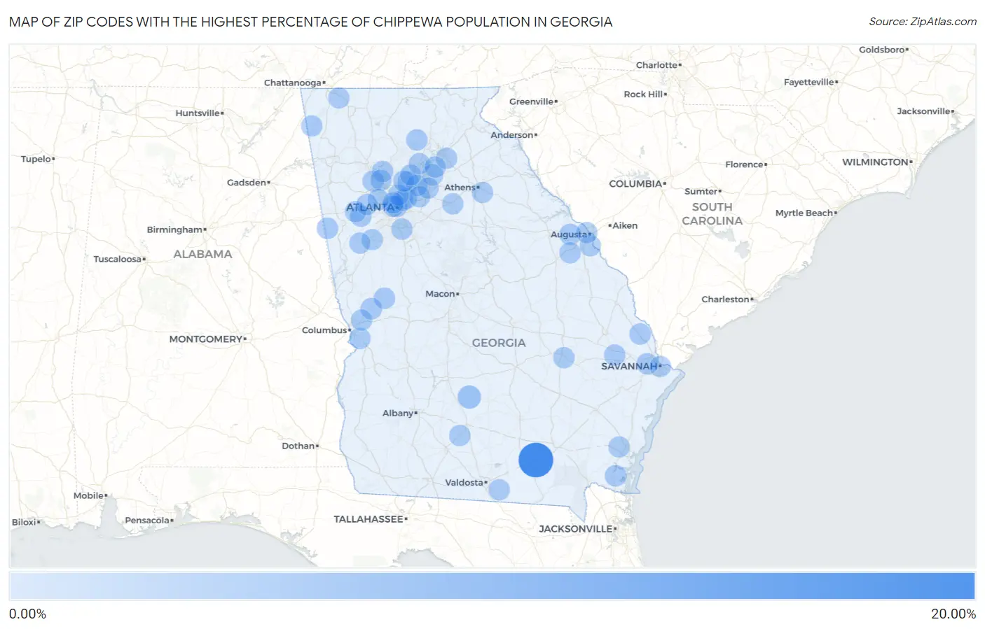Click the Albany city label
The image size is (985, 629).
(x=397, y=414)
